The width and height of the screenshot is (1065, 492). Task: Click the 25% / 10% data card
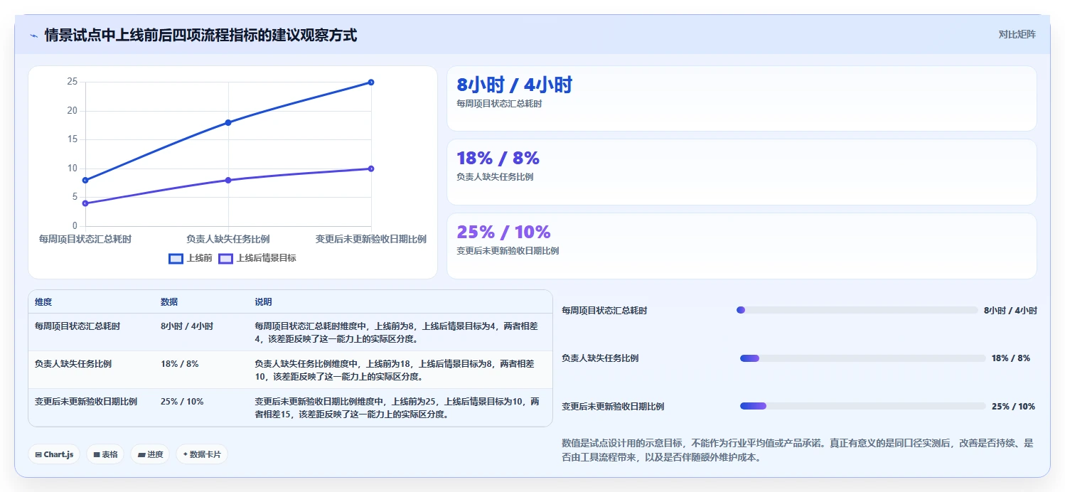[x=742, y=246]
